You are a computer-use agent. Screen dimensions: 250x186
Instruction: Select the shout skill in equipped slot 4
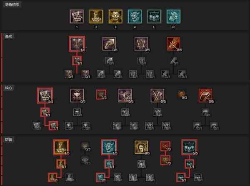click(x=135, y=16)
